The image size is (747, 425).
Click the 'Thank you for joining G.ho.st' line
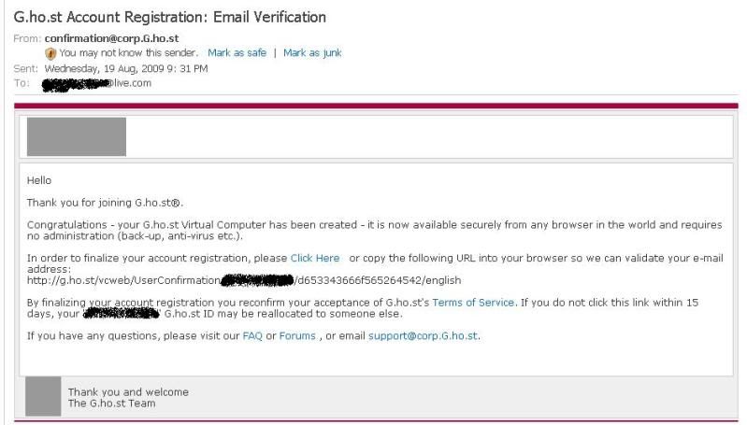[x=106, y=203]
